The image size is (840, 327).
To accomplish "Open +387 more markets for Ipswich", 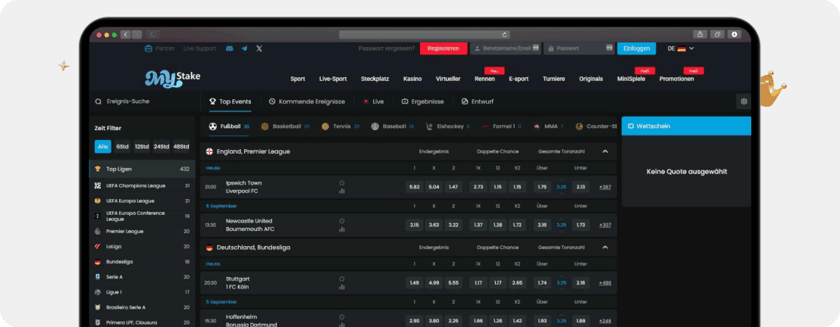I will (605, 187).
